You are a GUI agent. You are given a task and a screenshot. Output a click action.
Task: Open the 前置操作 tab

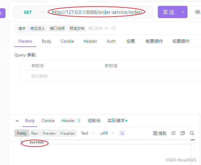pyautogui.click(x=154, y=41)
